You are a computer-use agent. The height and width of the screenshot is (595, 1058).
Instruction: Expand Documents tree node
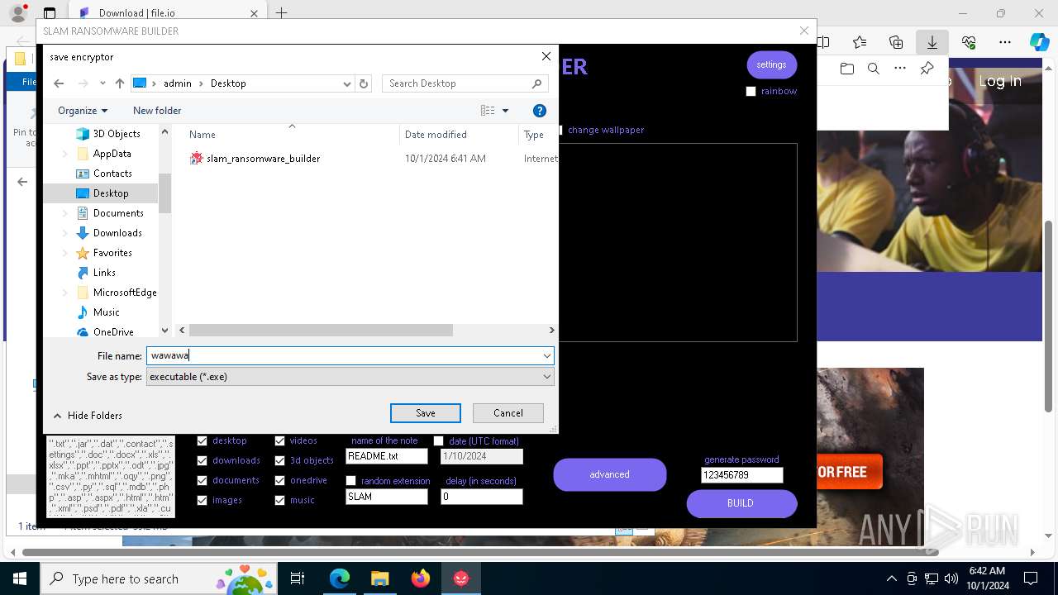tap(65, 213)
